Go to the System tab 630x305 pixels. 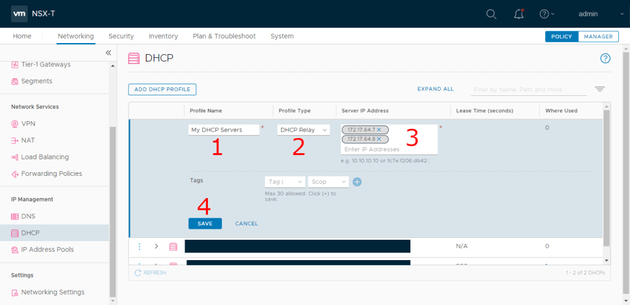pyautogui.click(x=282, y=36)
